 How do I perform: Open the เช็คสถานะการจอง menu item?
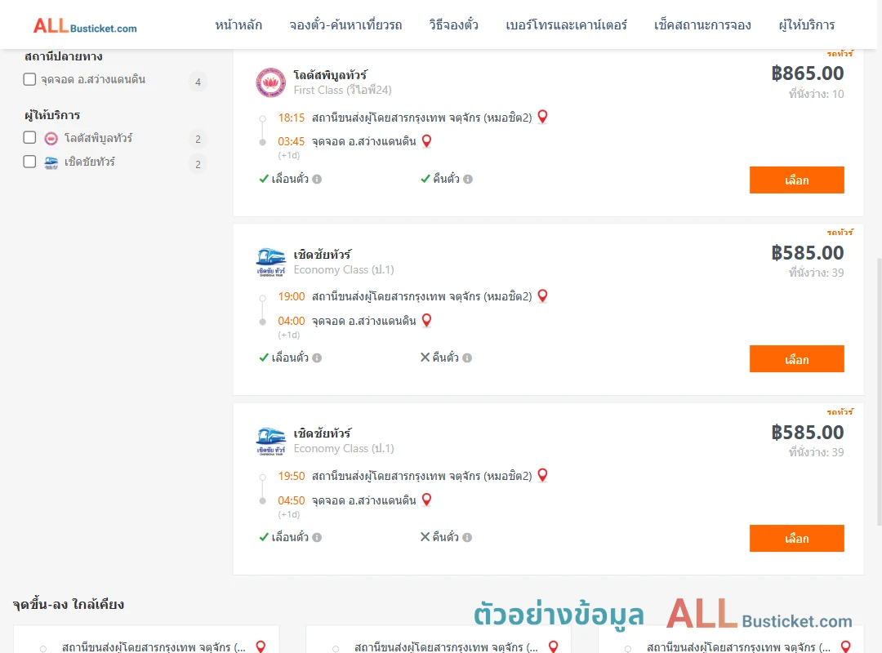[x=702, y=25]
